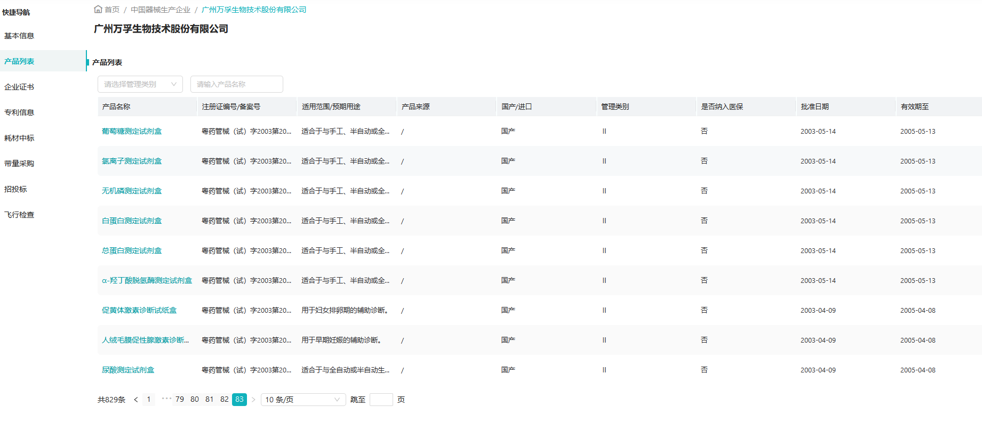Viewport: 982px width, 422px height.
Task: Open the management category dropdown
Action: [x=140, y=84]
